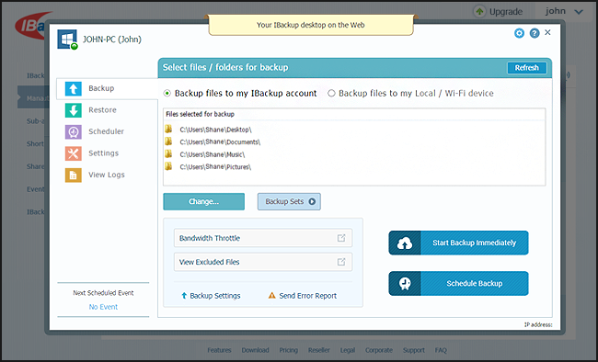The width and height of the screenshot is (598, 362).
Task: Click the Bandwidth Throttle popout icon
Action: (x=341, y=238)
